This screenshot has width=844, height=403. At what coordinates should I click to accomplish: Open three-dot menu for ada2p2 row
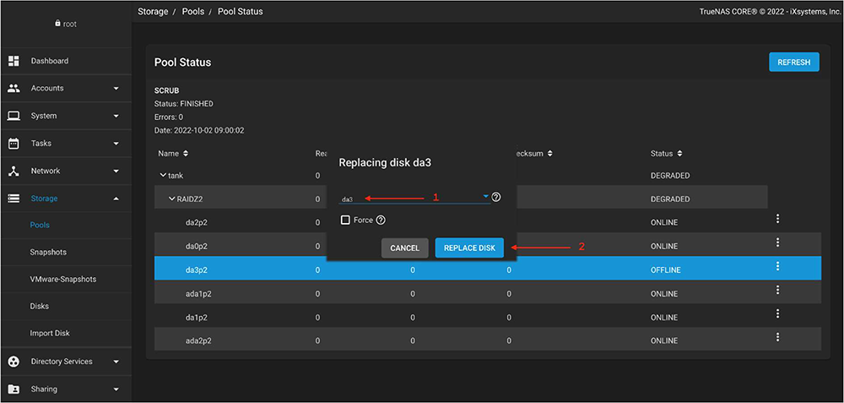point(777,337)
